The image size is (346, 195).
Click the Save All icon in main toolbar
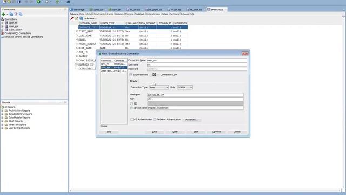19,2
